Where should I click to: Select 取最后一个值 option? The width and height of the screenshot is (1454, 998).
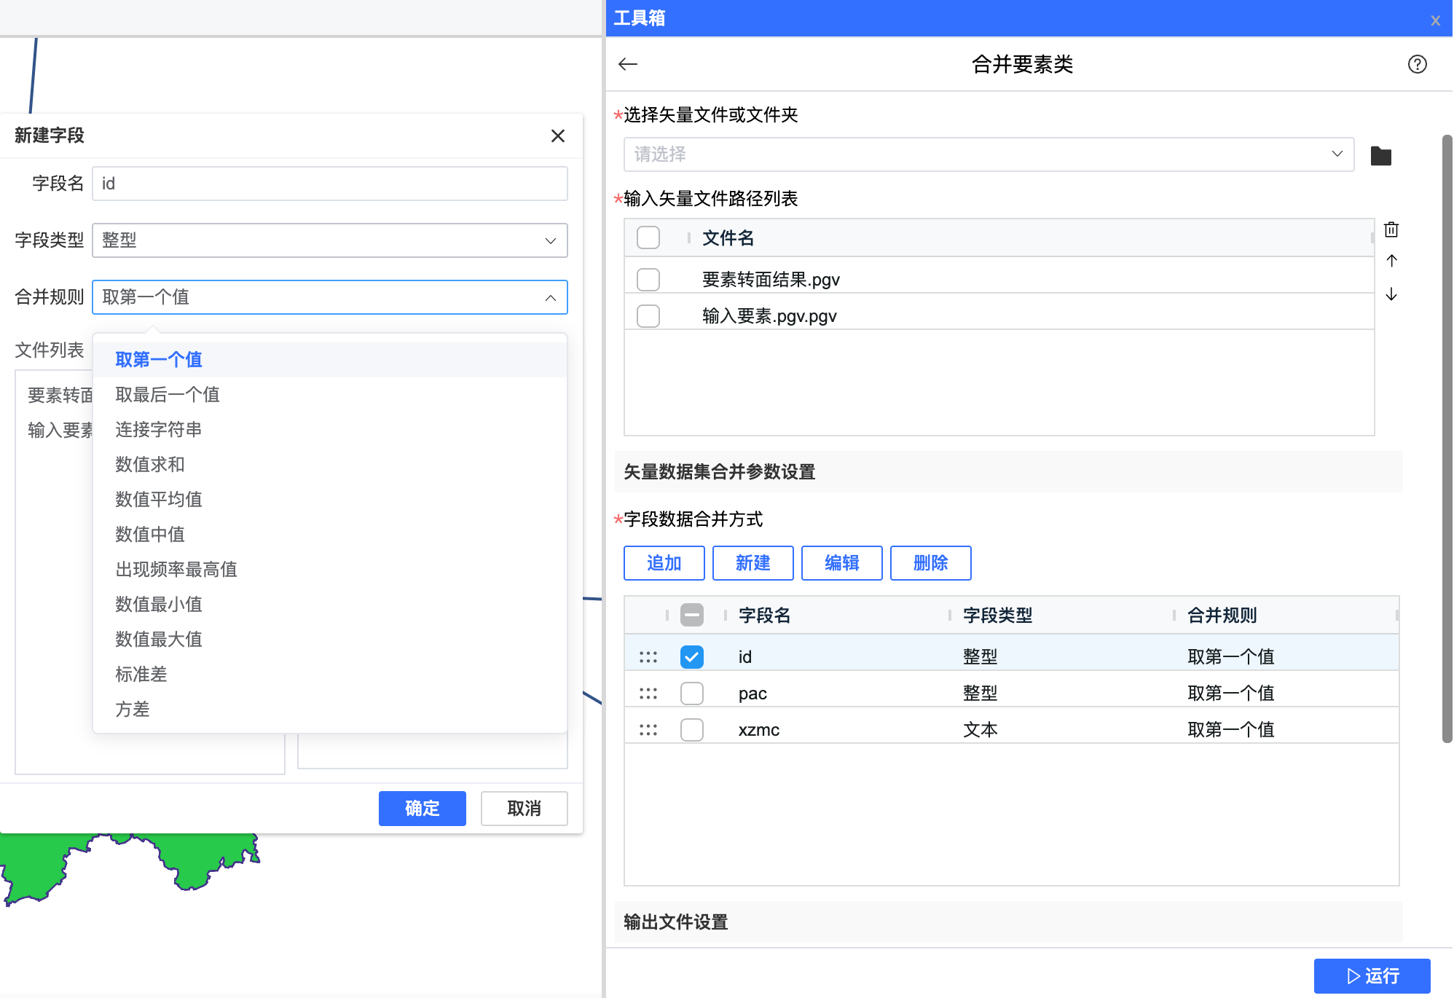(330, 395)
